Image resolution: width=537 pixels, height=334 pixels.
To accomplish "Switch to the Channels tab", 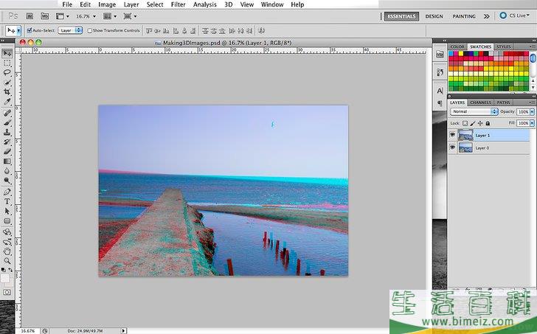I will coord(480,102).
